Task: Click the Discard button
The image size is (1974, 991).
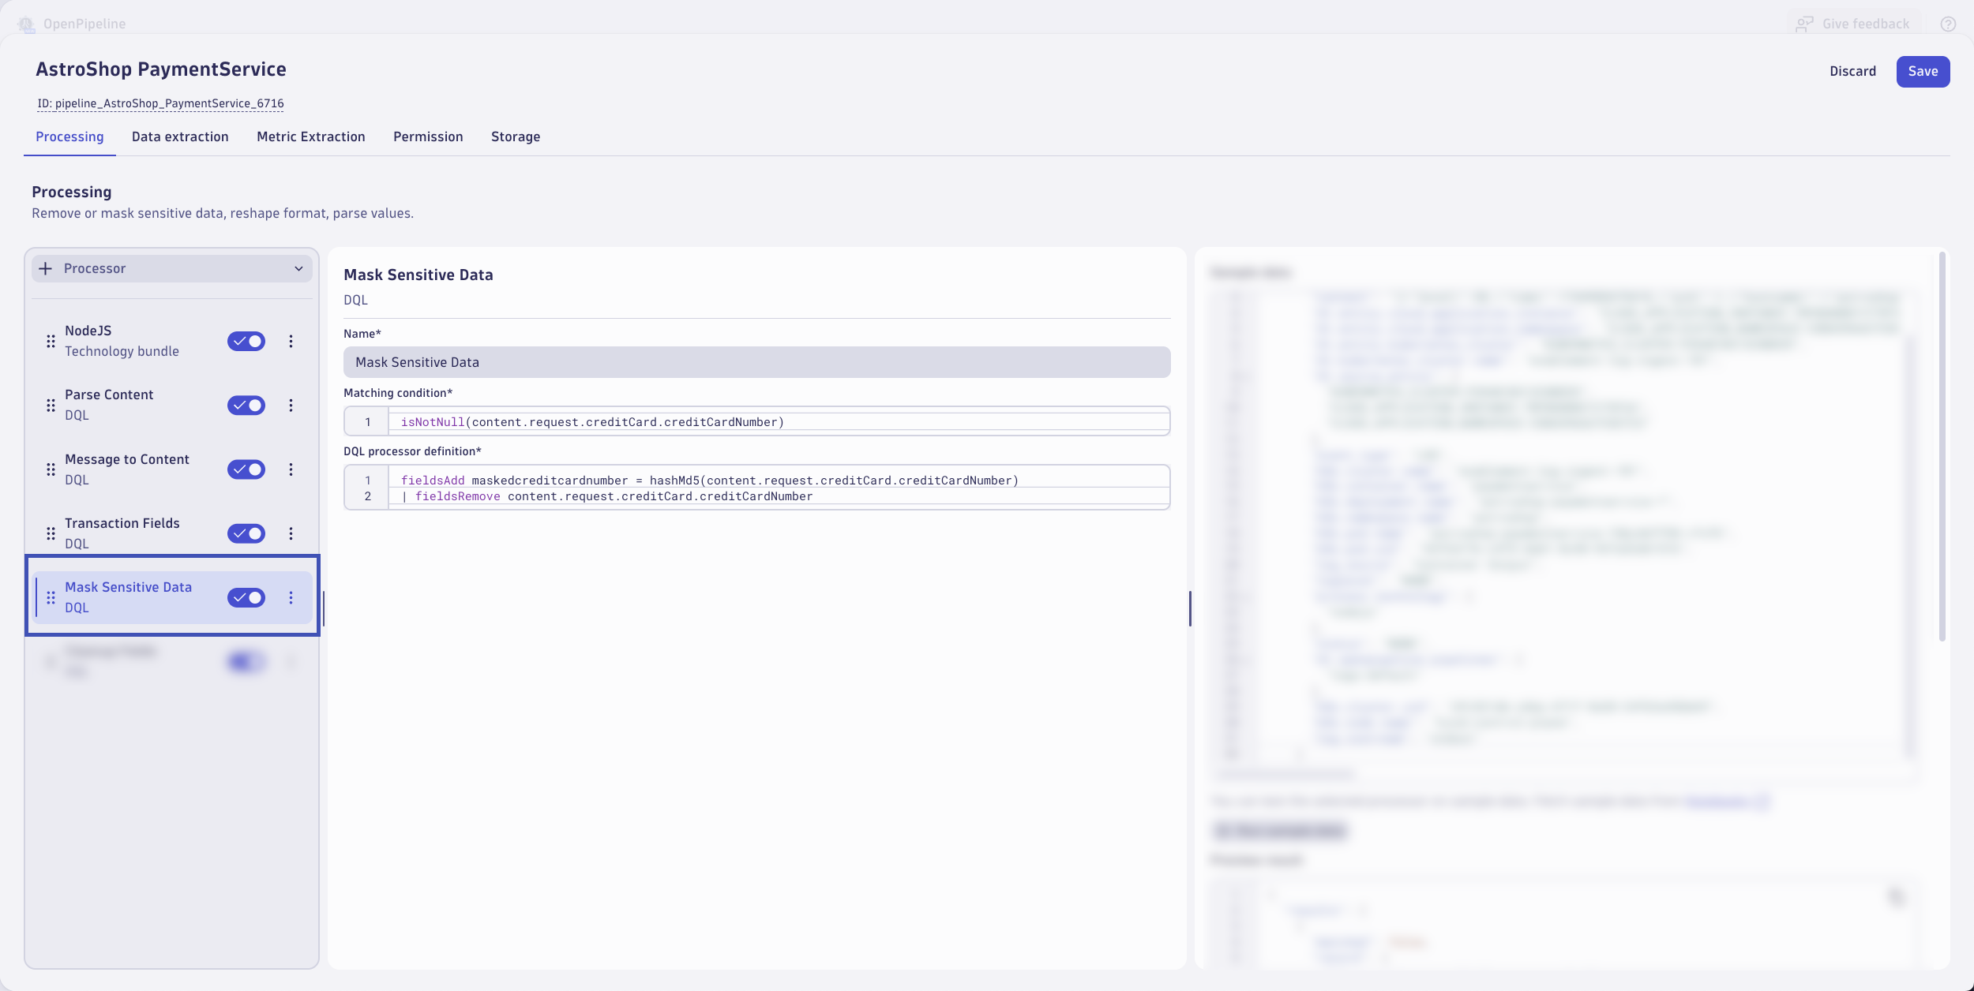Action: [1852, 71]
